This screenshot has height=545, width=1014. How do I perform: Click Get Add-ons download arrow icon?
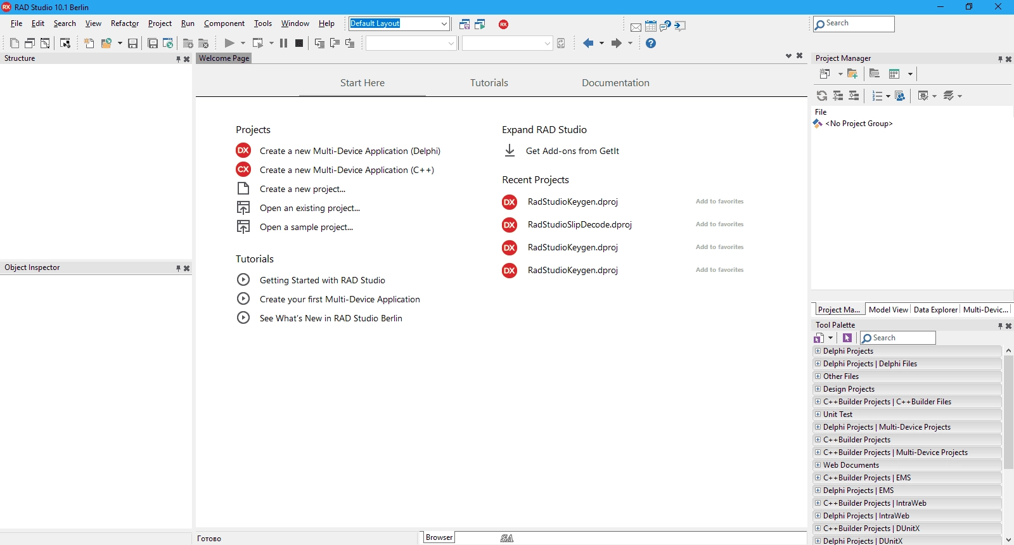[510, 151]
